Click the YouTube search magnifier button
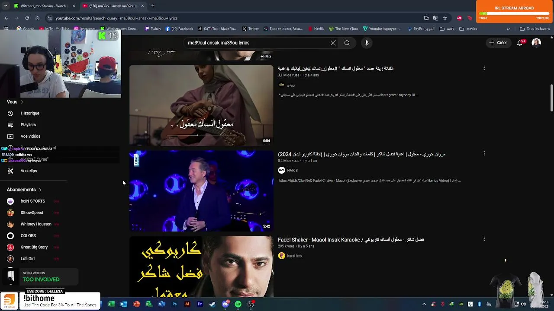This screenshot has height=311, width=554. (x=347, y=43)
